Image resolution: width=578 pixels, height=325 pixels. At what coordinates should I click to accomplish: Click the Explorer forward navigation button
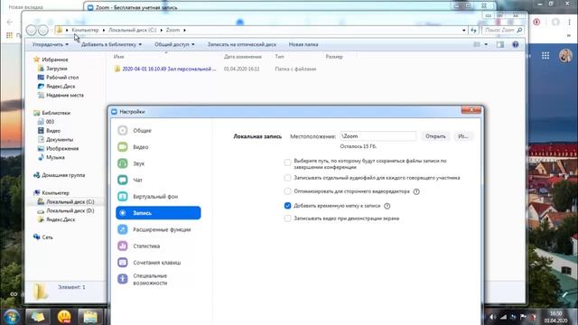tap(43, 30)
